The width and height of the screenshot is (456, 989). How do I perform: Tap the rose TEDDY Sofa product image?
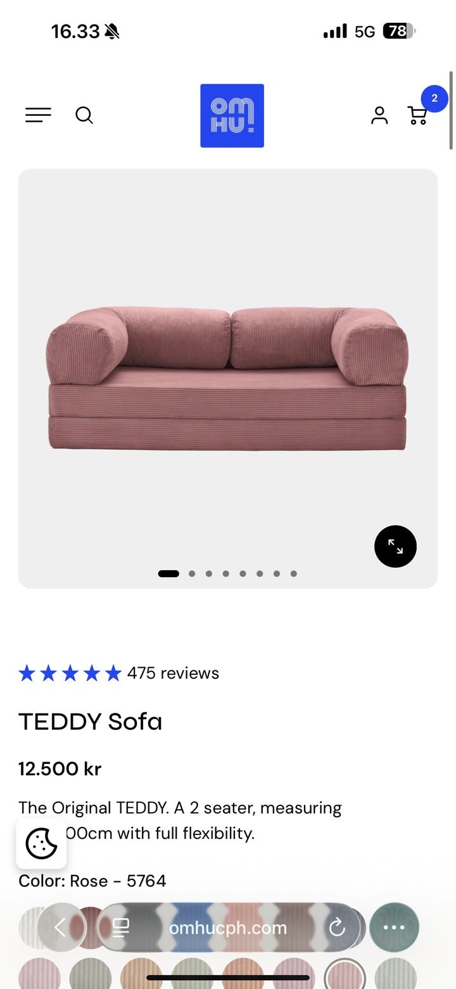[x=227, y=378]
